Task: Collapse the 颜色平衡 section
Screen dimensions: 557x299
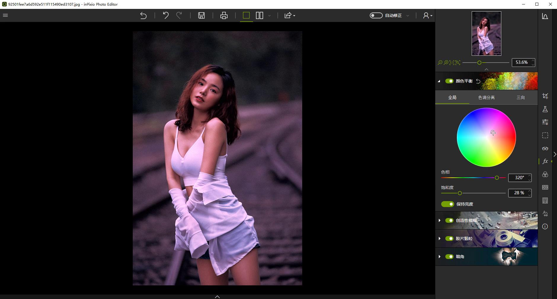Action: click(x=439, y=81)
